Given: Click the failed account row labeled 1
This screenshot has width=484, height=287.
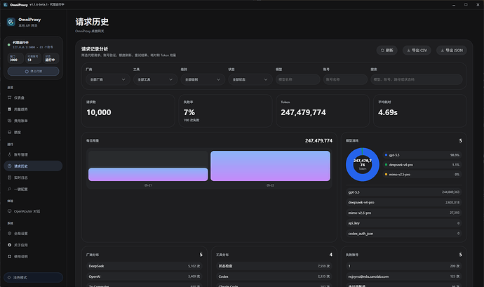Looking at the screenshot, I should pos(404,266).
